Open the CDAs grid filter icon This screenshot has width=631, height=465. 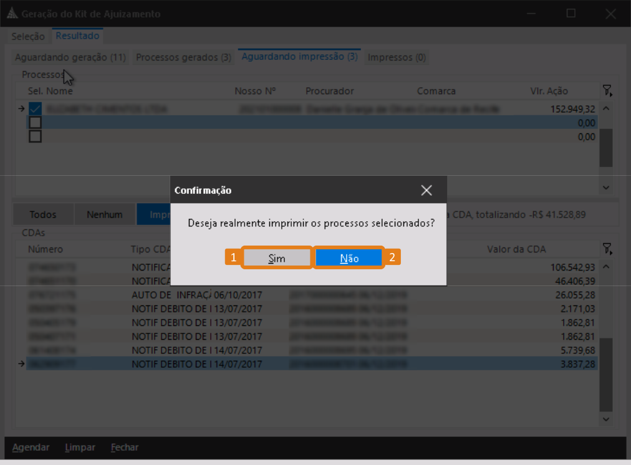click(x=607, y=249)
